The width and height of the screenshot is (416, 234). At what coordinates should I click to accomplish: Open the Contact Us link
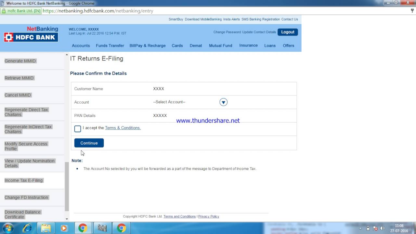pos(290,19)
